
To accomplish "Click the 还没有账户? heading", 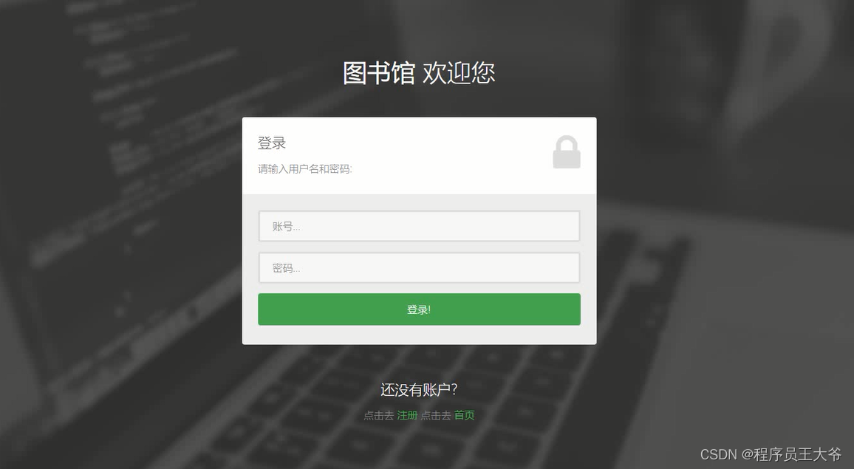I will pos(419,390).
